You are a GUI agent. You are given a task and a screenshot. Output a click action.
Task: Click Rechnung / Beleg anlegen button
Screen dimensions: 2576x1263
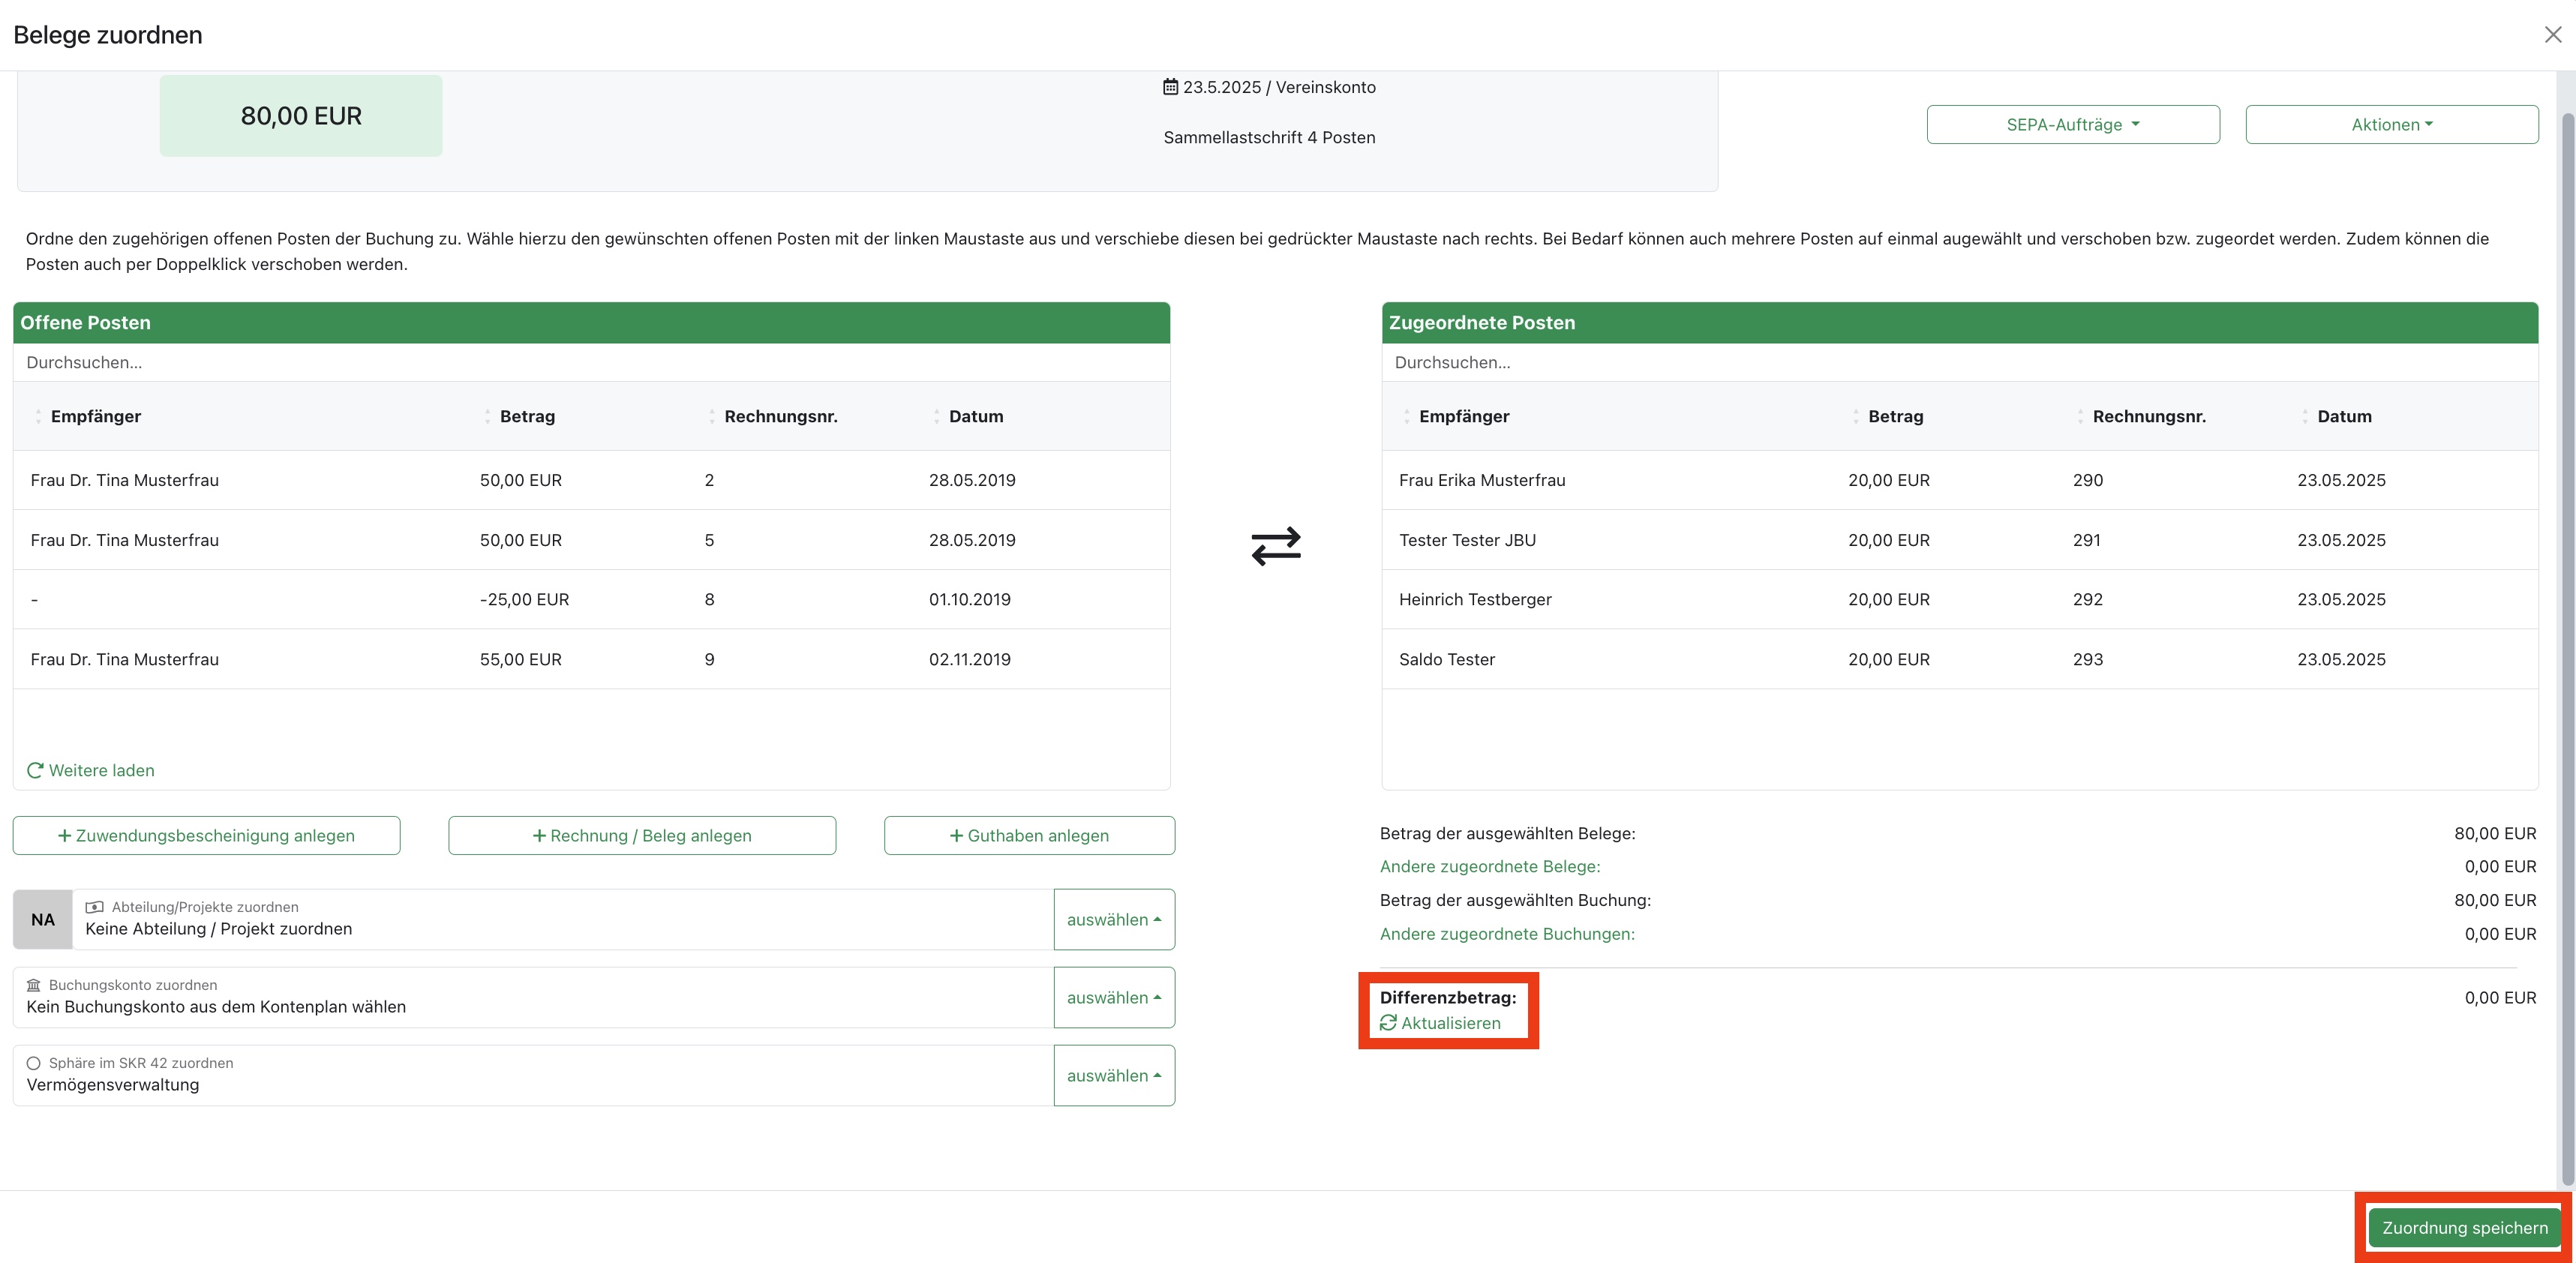[x=642, y=835]
